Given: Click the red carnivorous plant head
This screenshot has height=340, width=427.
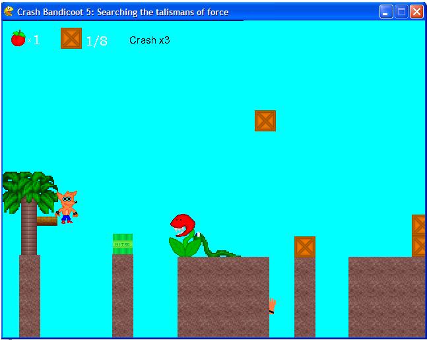Looking at the screenshot, I should coord(181,225).
